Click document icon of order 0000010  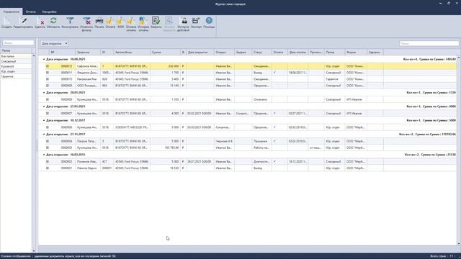(x=48, y=79)
